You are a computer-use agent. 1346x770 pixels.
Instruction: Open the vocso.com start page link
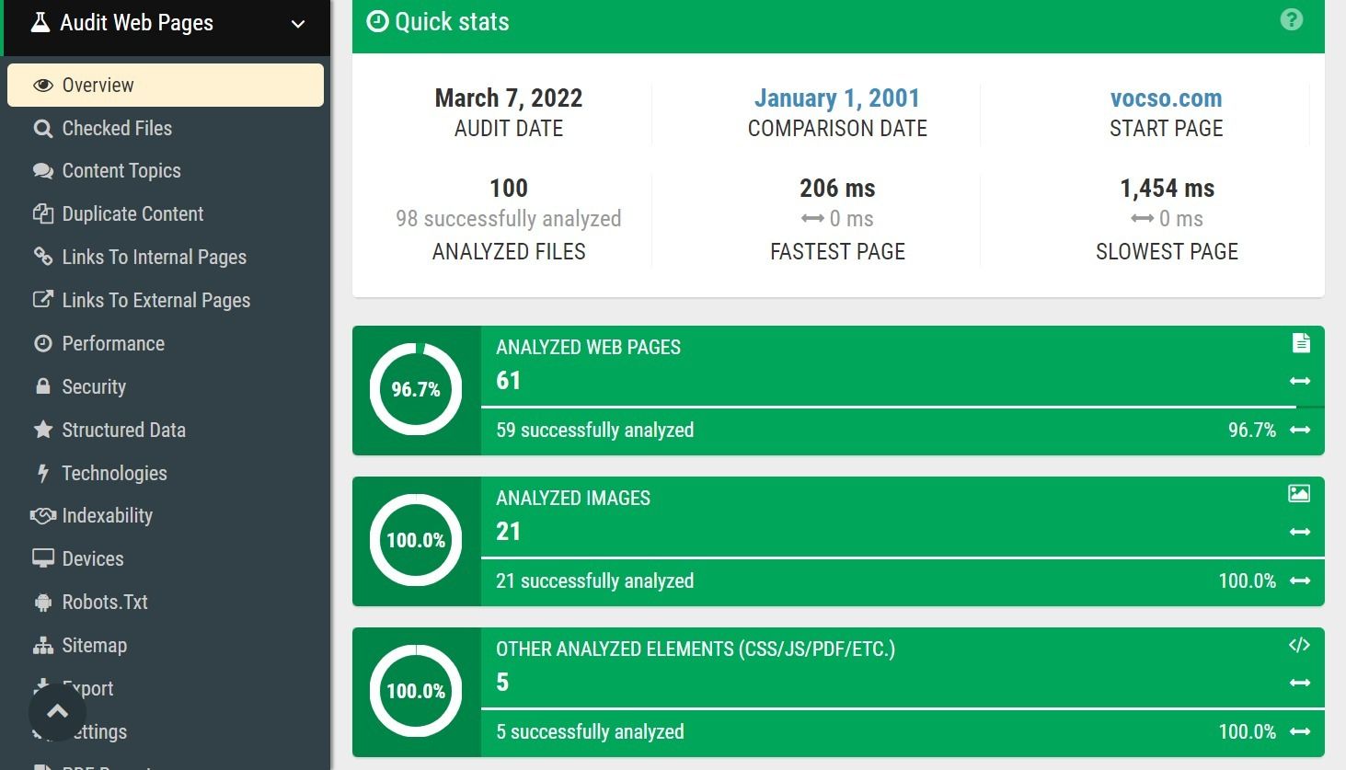1167,98
